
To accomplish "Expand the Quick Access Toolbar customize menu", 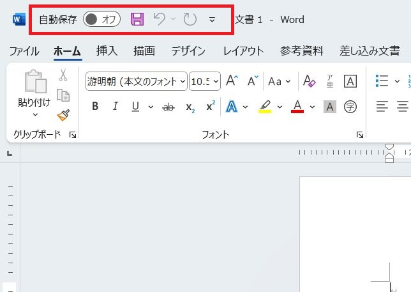I will click(212, 19).
